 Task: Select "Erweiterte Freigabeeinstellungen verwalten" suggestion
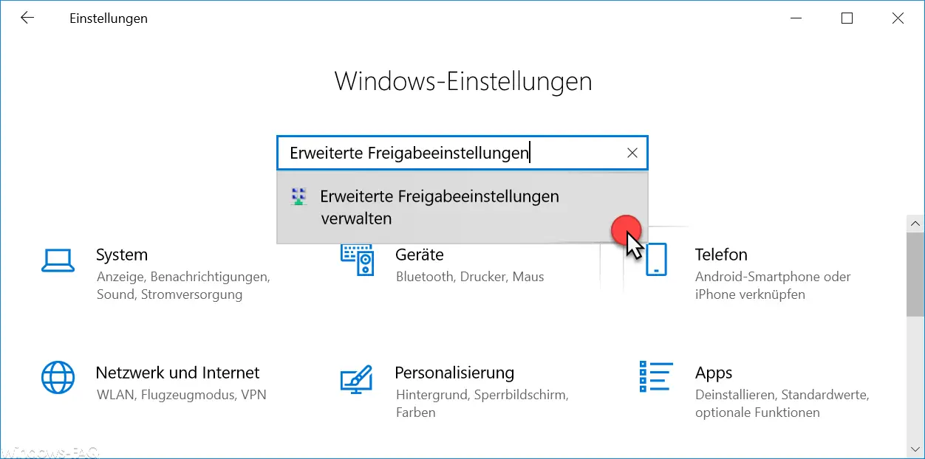(462, 207)
